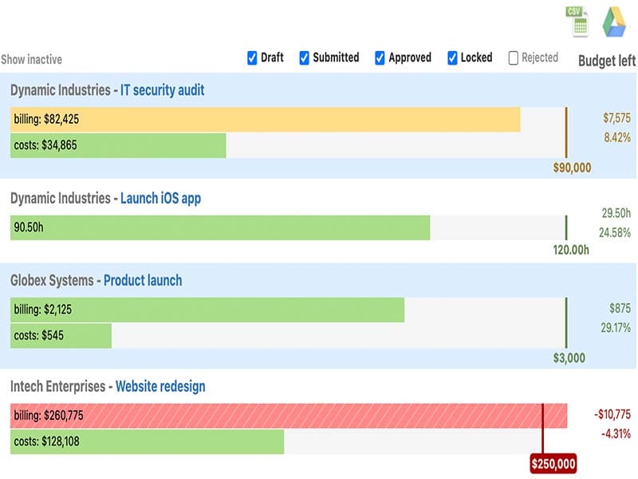Screen dimensions: 638x479
Task: Click the $90,000 budget limit label
Action: point(572,168)
